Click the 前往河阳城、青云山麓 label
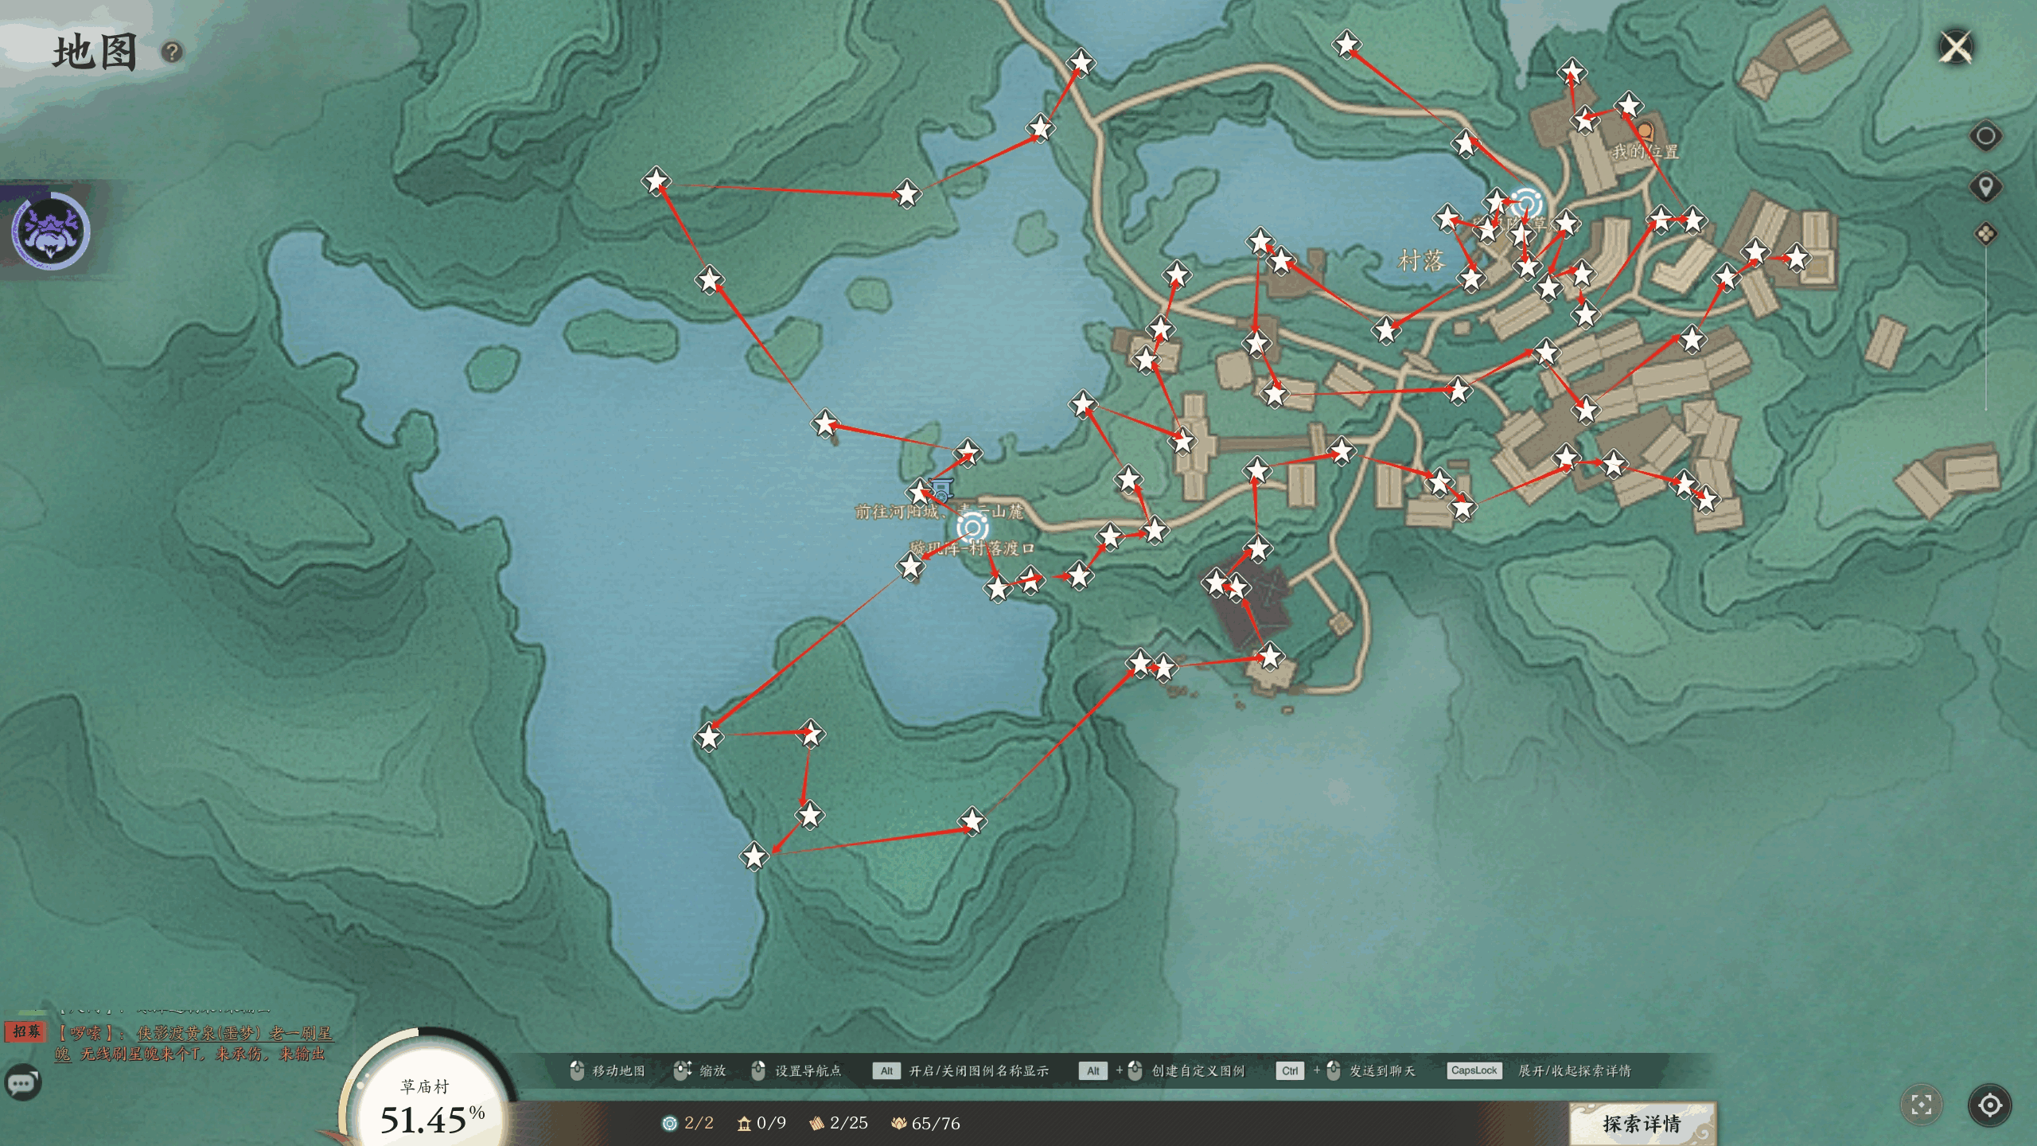2037x1146 pixels. tap(939, 511)
